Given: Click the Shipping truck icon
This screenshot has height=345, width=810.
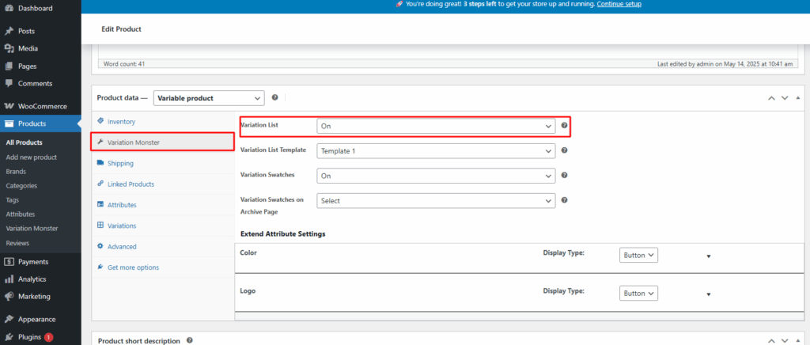Looking at the screenshot, I should pos(100,163).
